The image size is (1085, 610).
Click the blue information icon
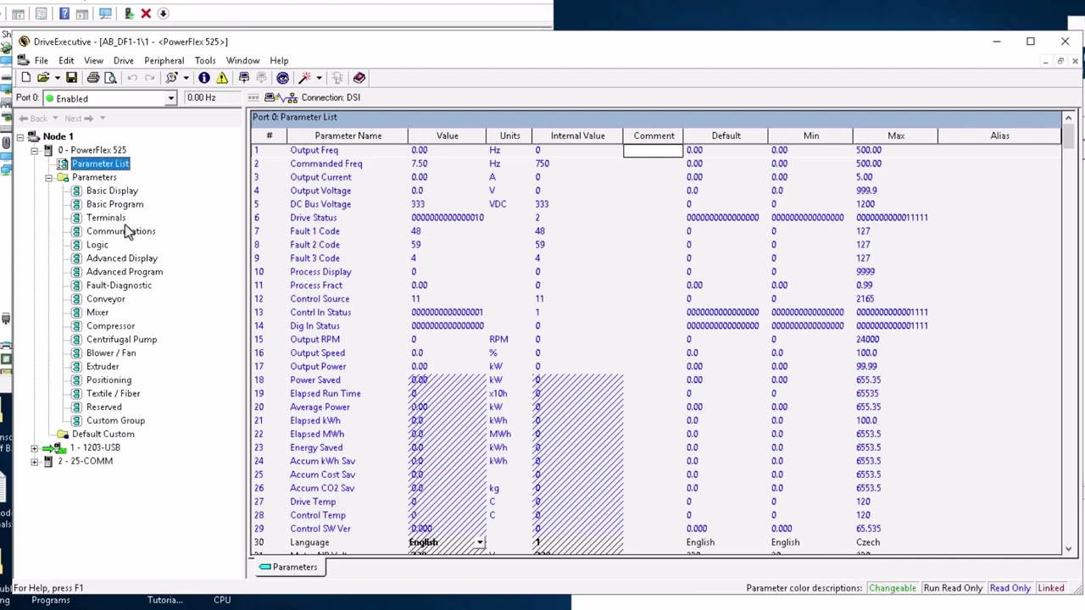pos(204,78)
